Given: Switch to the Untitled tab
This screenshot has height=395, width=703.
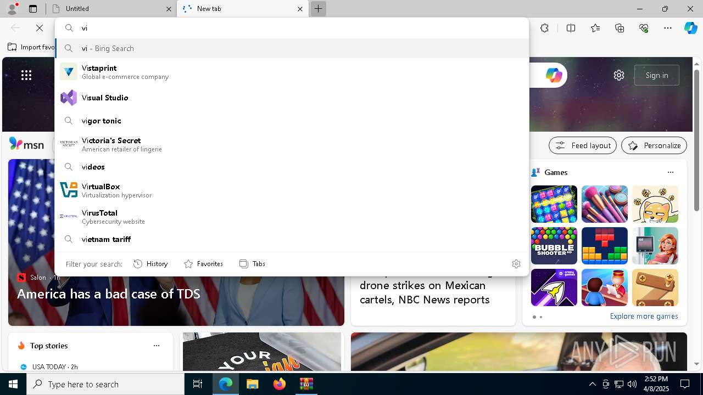Looking at the screenshot, I should (x=111, y=9).
